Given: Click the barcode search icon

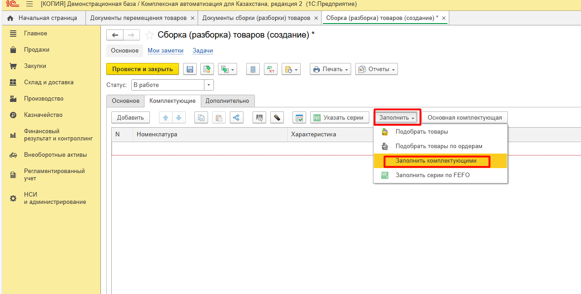Looking at the screenshot, I should (260, 118).
